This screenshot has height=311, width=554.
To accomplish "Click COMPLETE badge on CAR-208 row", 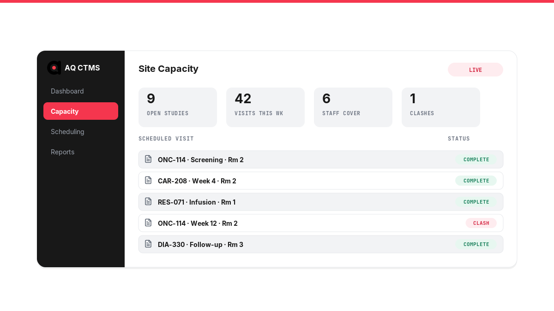I will [476, 181].
